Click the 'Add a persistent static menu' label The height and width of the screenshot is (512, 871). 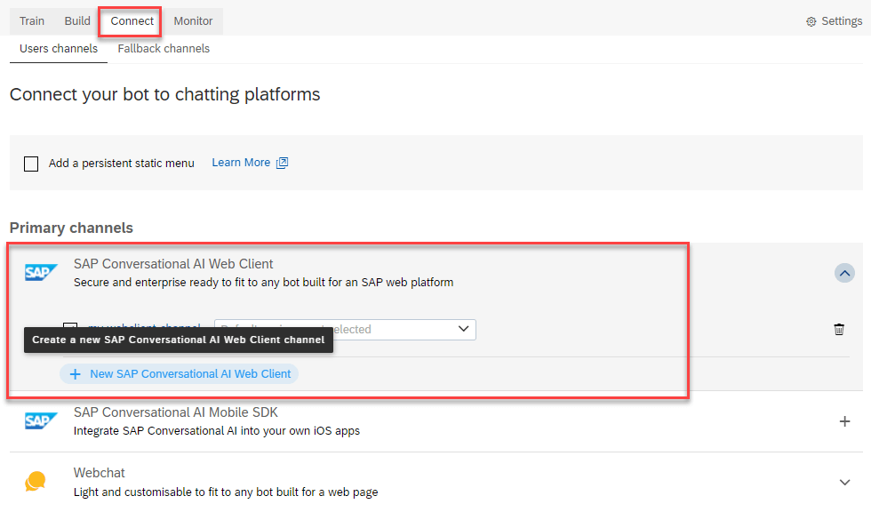pyautogui.click(x=121, y=164)
